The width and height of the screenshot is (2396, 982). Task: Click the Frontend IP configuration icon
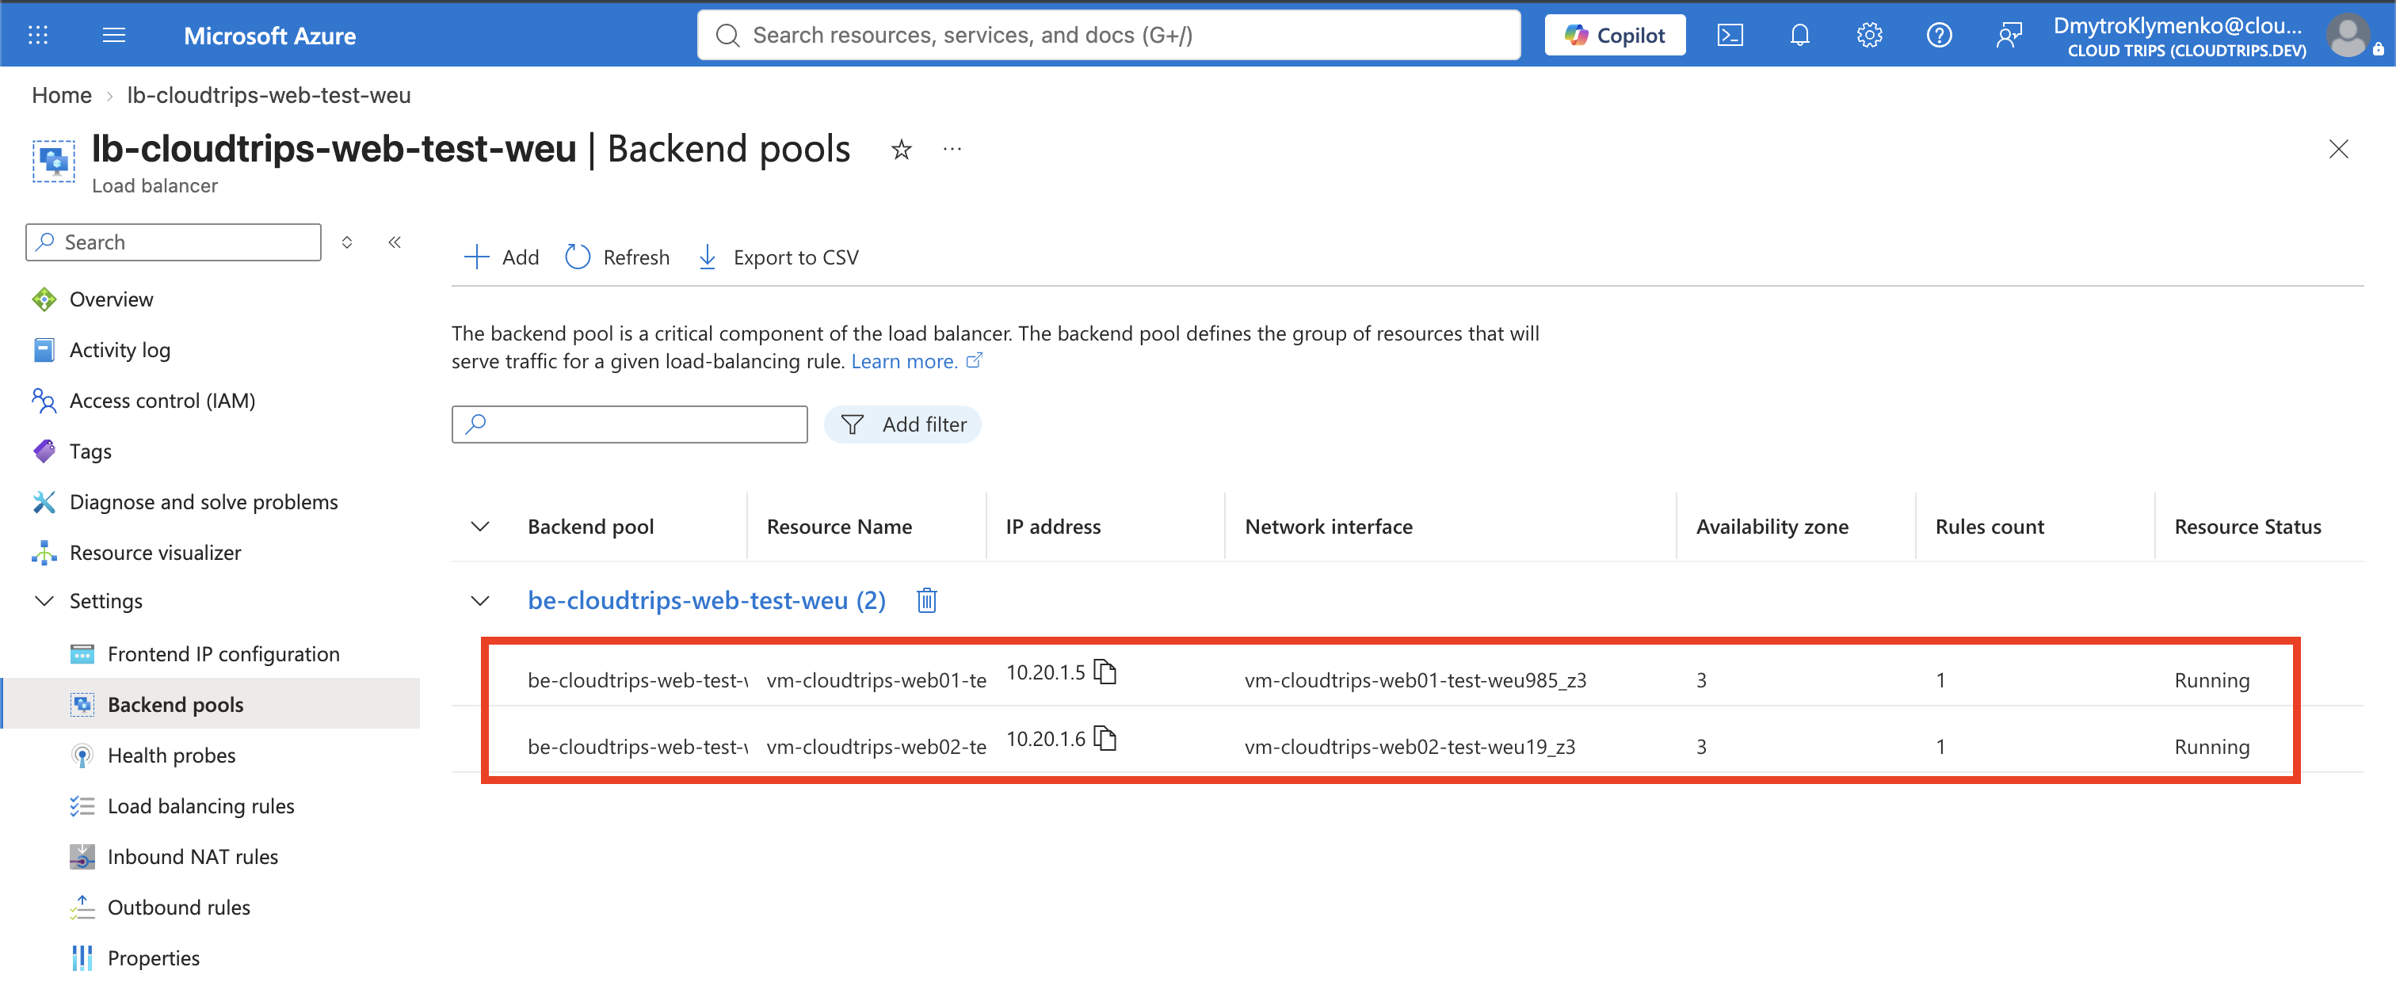point(82,653)
